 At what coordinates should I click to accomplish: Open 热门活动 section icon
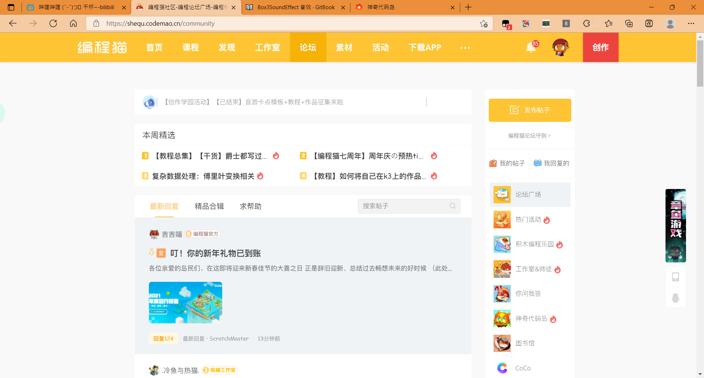tap(502, 219)
